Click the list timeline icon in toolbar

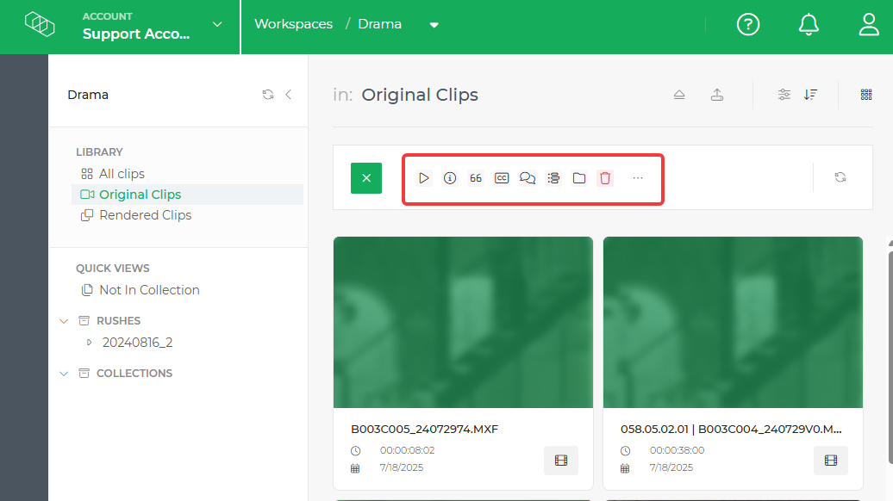(553, 178)
